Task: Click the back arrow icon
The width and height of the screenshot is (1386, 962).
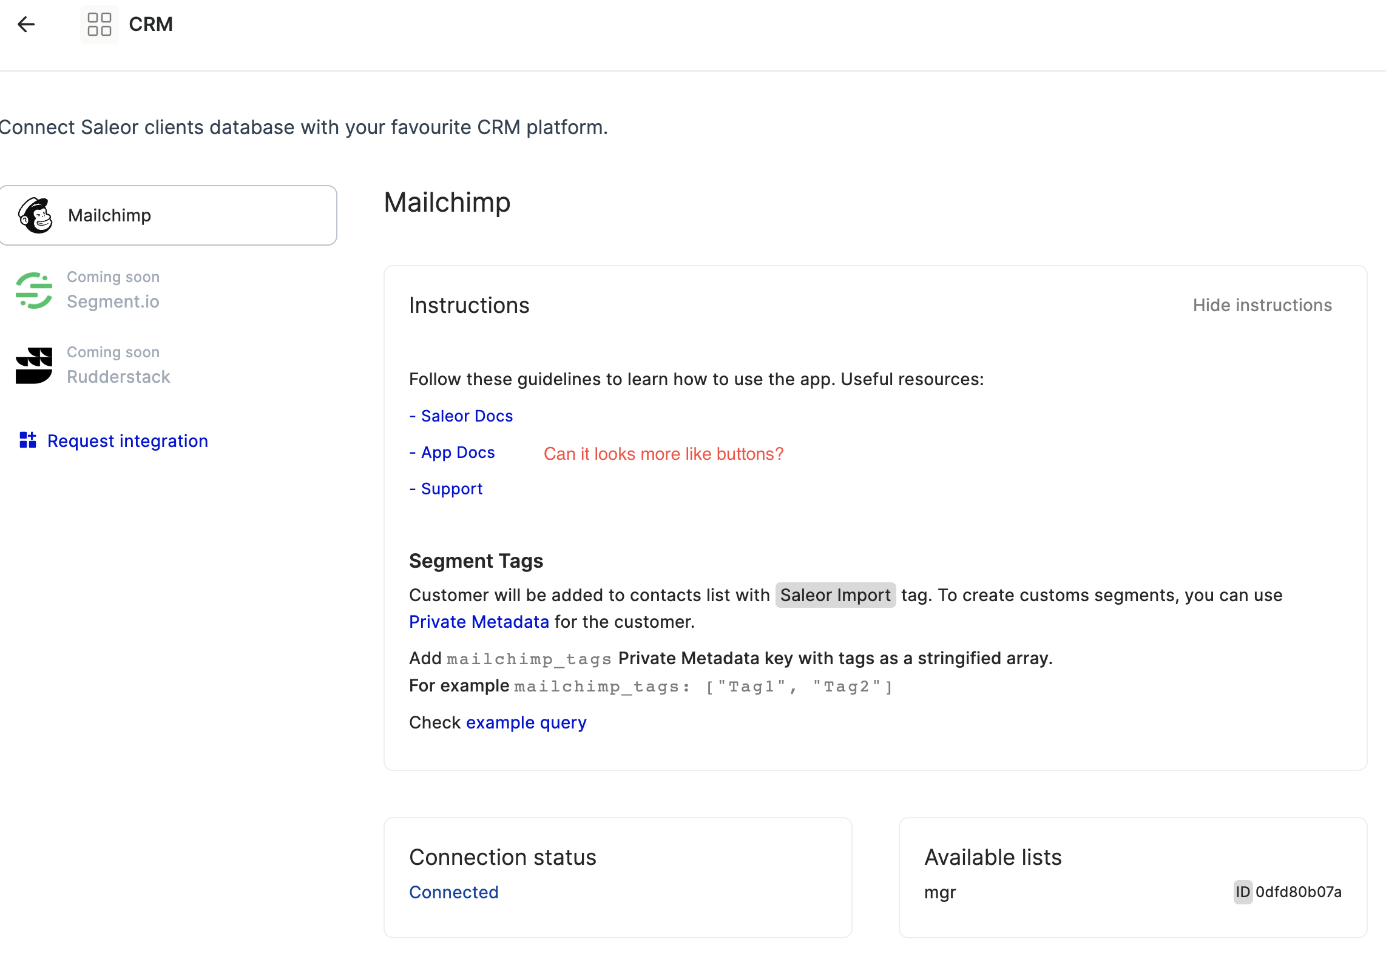Action: click(26, 24)
